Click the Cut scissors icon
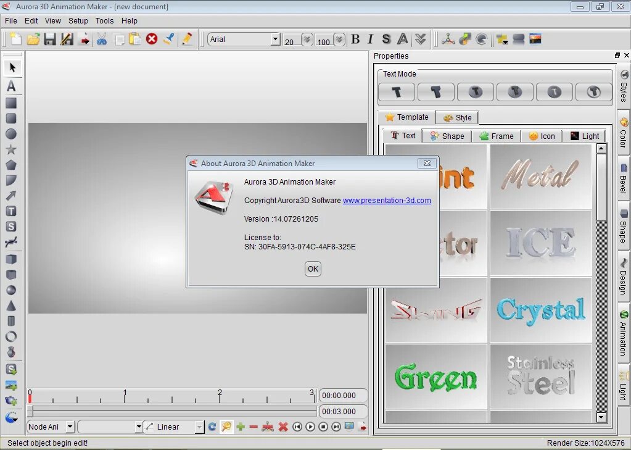The width and height of the screenshot is (631, 450). tap(102, 39)
